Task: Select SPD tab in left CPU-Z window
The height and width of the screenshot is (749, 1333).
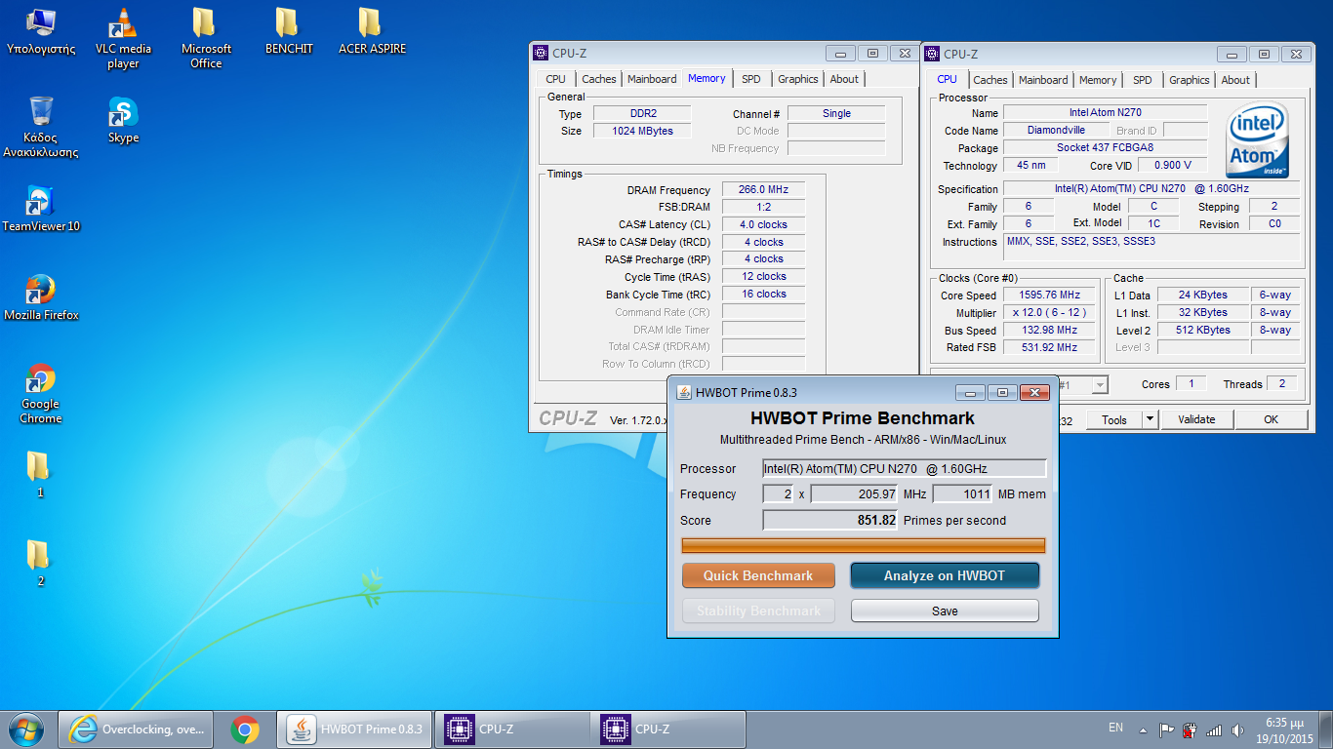Action: click(750, 79)
